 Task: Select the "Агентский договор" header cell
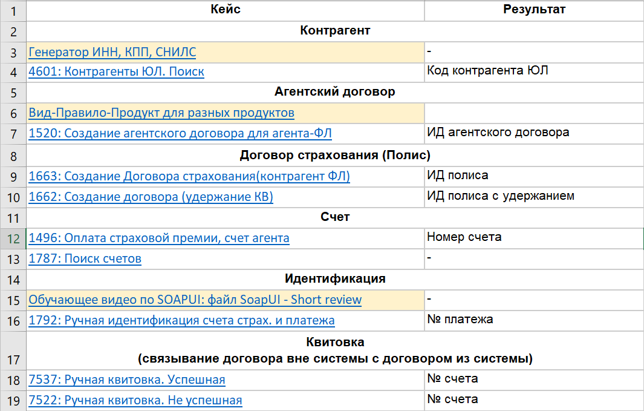coord(333,92)
